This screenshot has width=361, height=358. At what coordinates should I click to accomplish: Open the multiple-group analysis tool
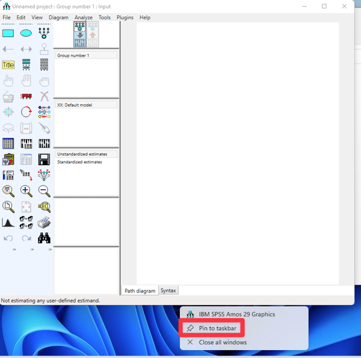coord(26,222)
